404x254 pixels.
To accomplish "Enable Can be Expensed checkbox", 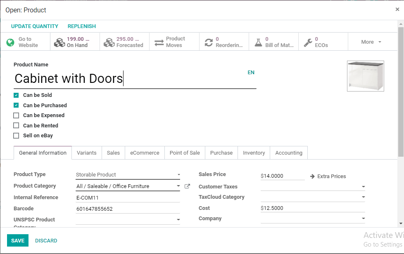I will click(x=16, y=115).
